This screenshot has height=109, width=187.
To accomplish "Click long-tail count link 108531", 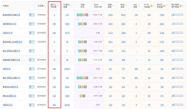I will (67, 69).
